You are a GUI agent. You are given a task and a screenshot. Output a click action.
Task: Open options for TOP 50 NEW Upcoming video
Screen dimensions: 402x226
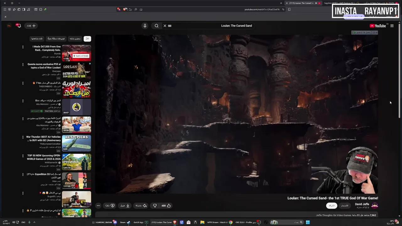click(x=23, y=156)
